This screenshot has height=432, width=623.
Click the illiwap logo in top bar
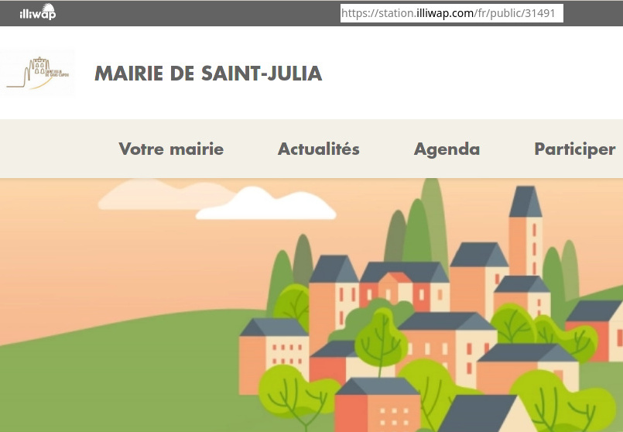37,13
